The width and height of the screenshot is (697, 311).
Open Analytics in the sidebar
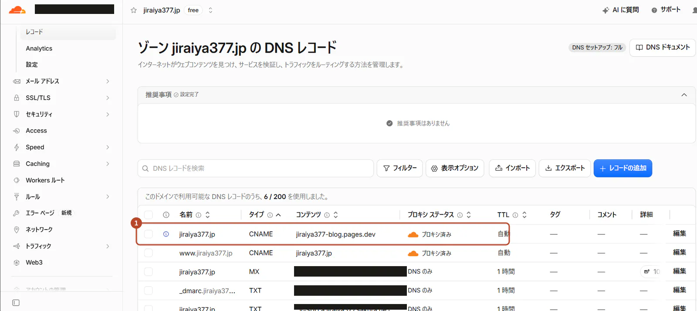tap(39, 48)
